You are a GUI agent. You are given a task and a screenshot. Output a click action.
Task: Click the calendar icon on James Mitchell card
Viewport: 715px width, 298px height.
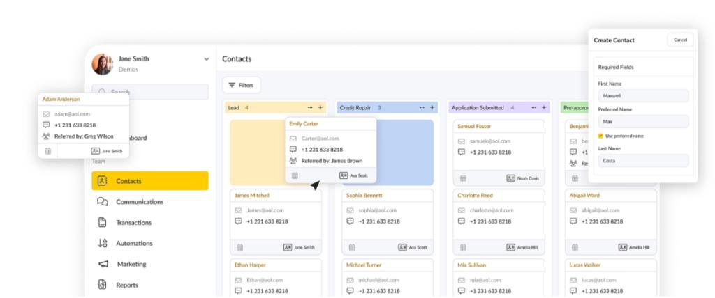(240, 247)
